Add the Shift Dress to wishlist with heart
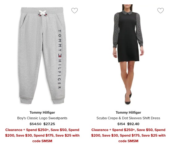Image resolution: width=172 pixels, height=149 pixels. [161, 11]
